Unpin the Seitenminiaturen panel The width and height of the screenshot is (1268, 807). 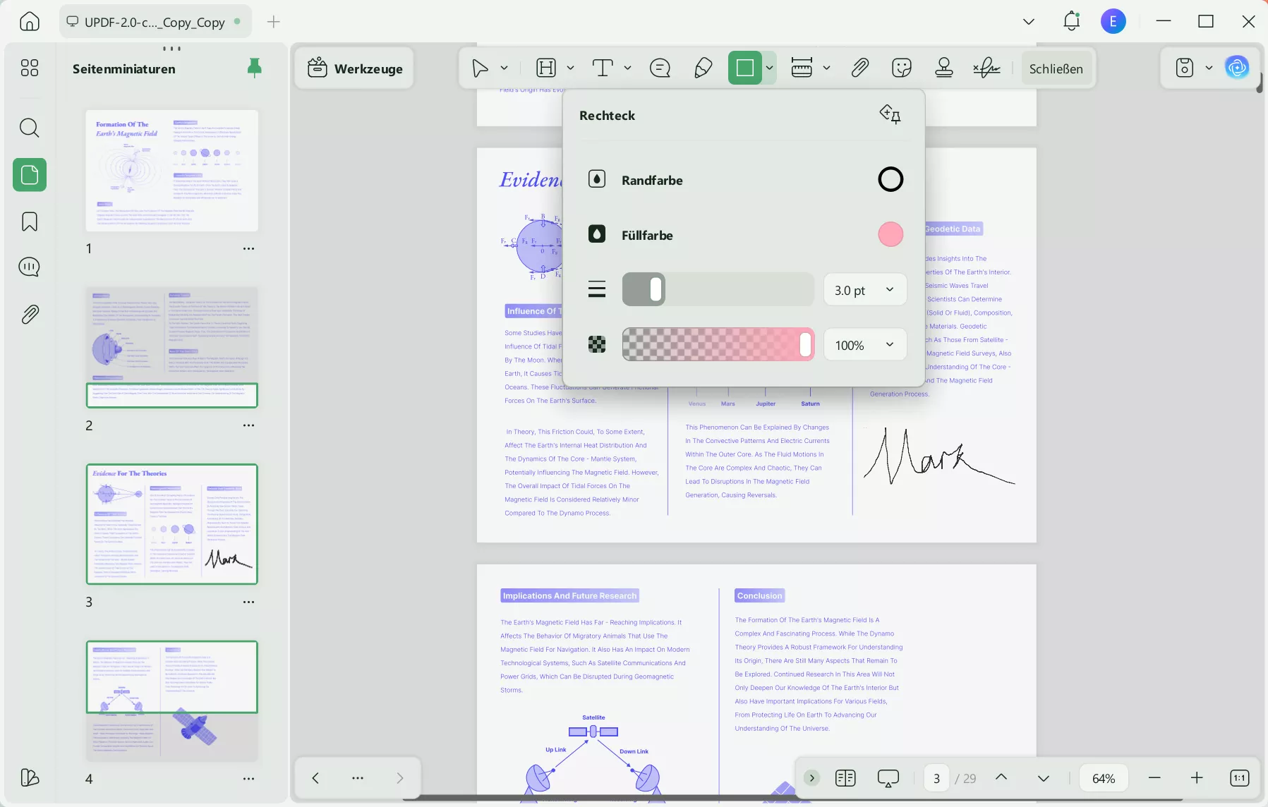[x=255, y=68]
